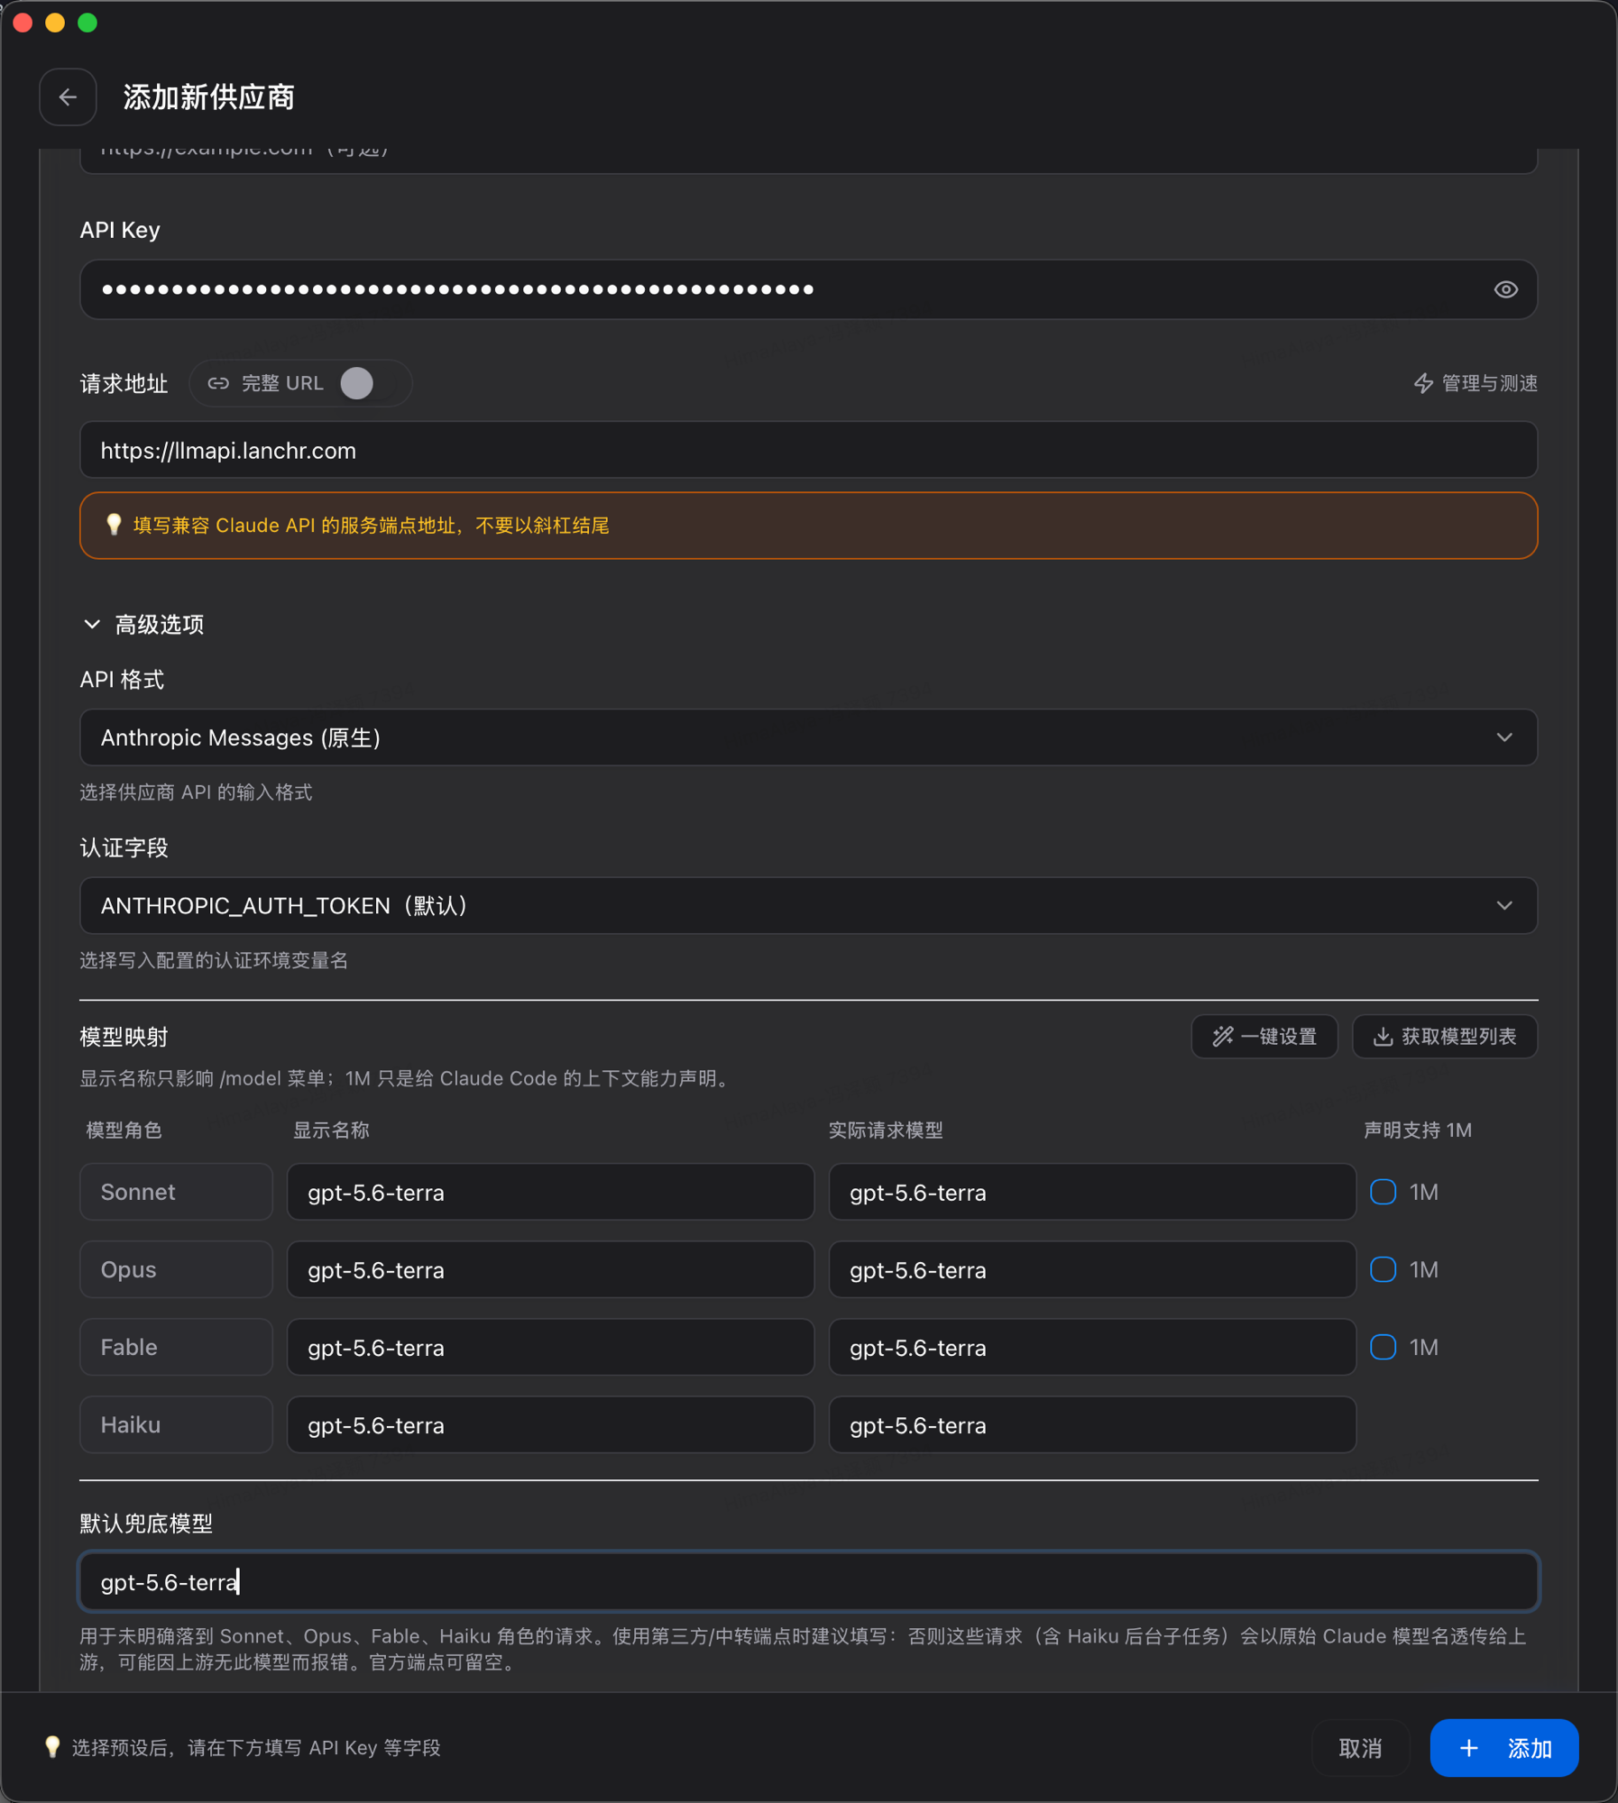Click the 声明支持 1M column header
The height and width of the screenshot is (1803, 1618).
click(1417, 1130)
